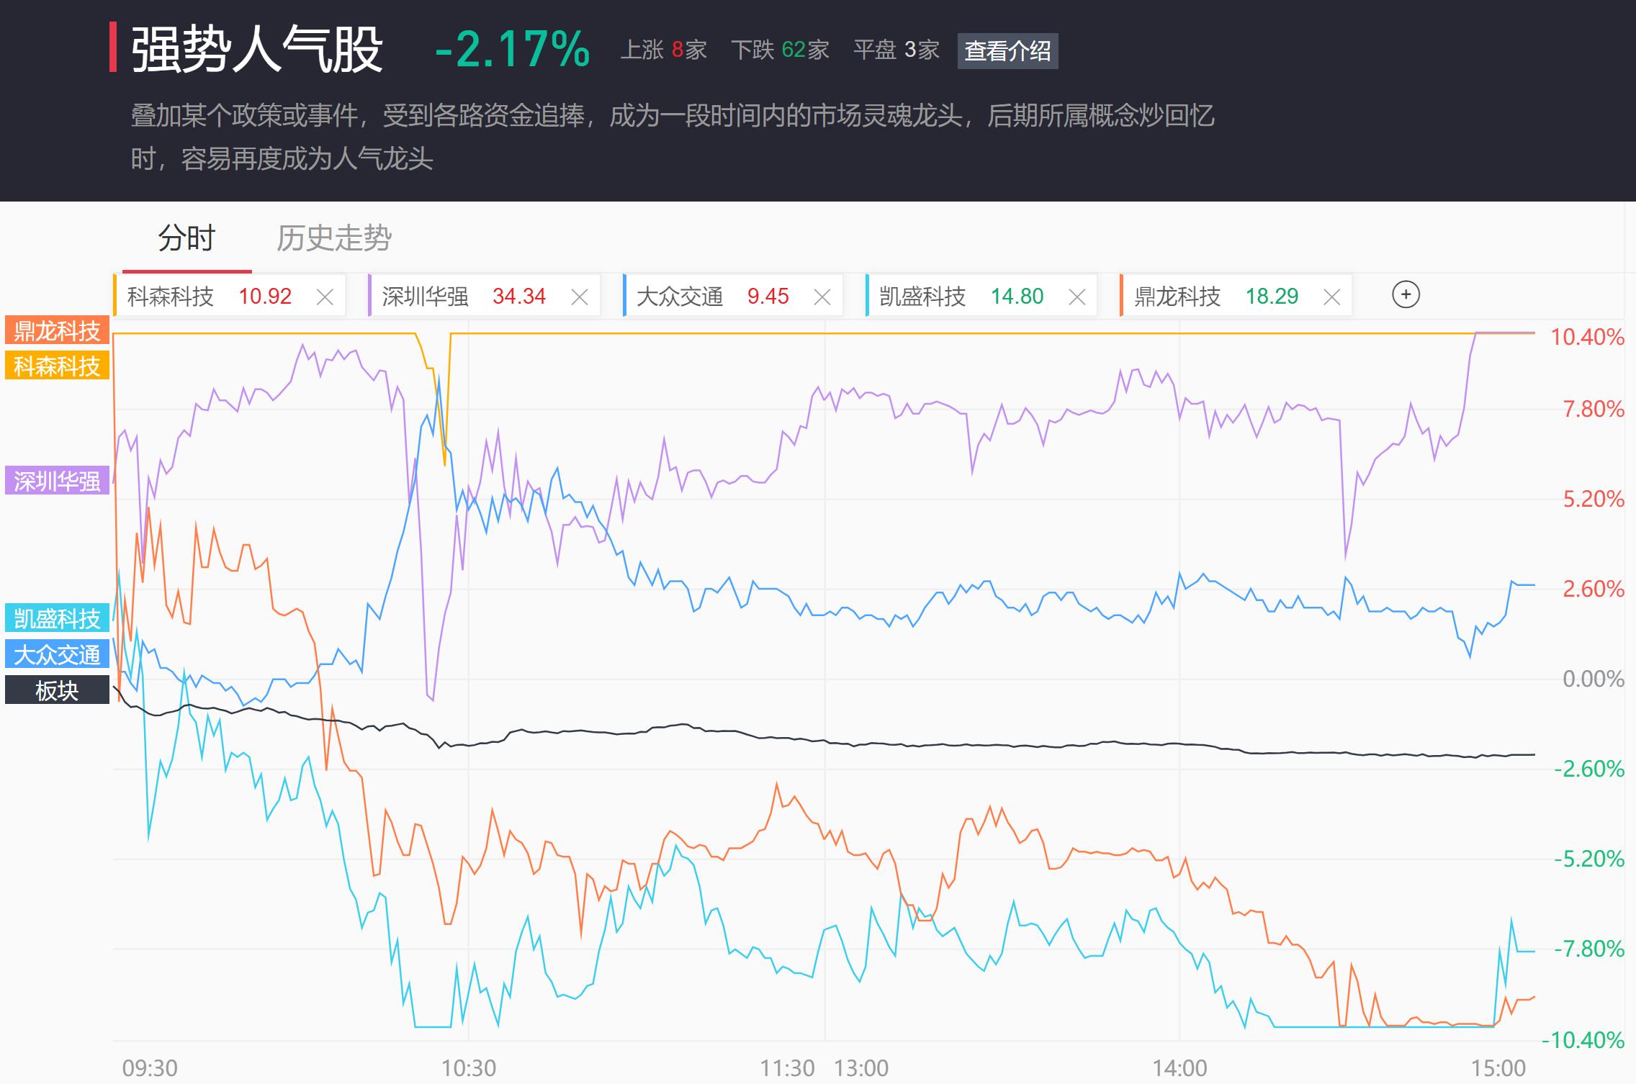Click the 大众交通 9.45 stock chip
The height and width of the screenshot is (1084, 1636).
pos(712,297)
